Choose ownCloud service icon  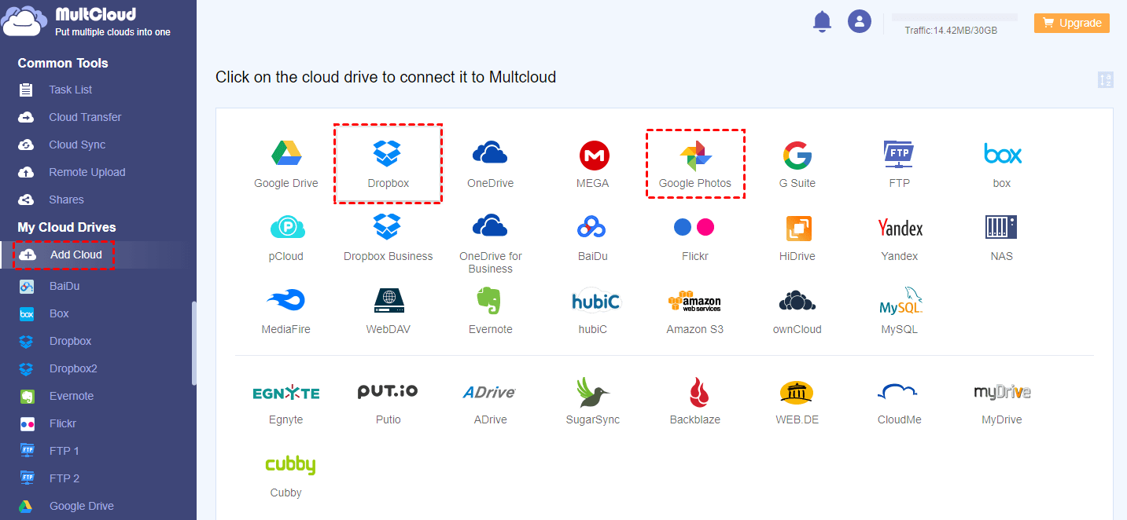point(797,301)
